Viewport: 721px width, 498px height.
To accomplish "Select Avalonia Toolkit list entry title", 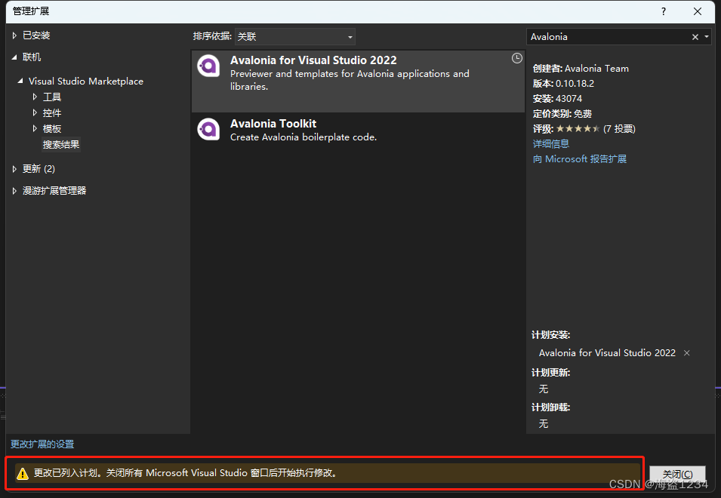I will coord(273,124).
